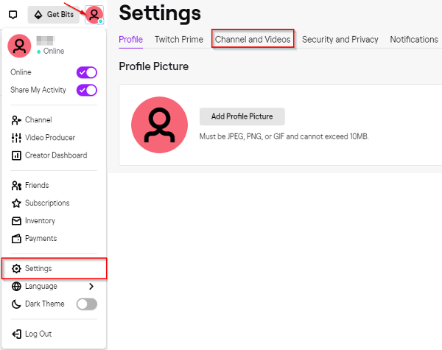The image size is (442, 350).
Task: Open the Language menu entry
Action: tap(54, 286)
